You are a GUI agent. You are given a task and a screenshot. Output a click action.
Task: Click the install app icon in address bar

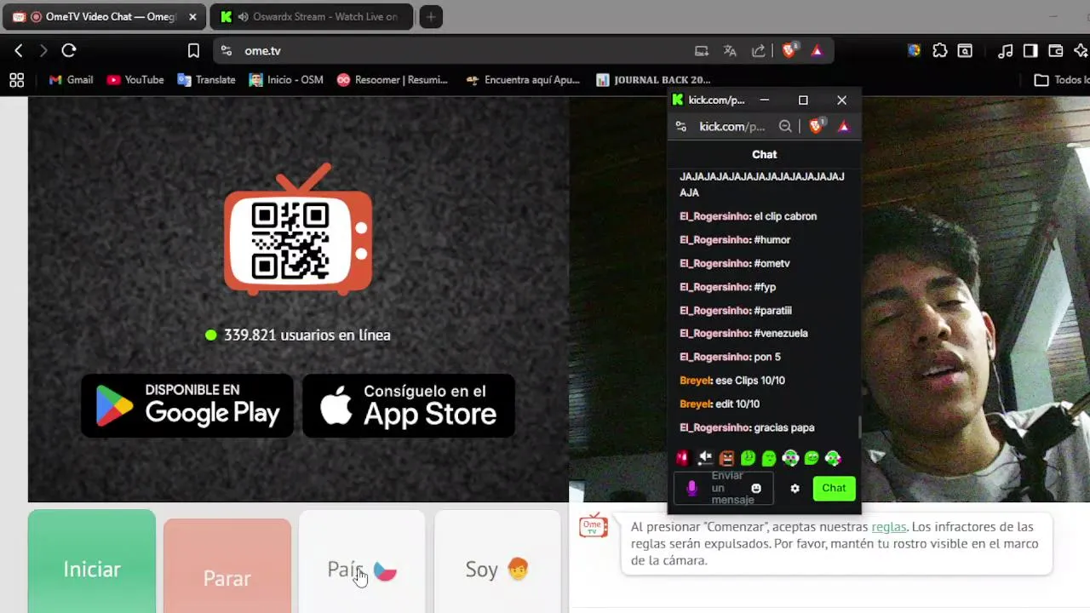(702, 51)
